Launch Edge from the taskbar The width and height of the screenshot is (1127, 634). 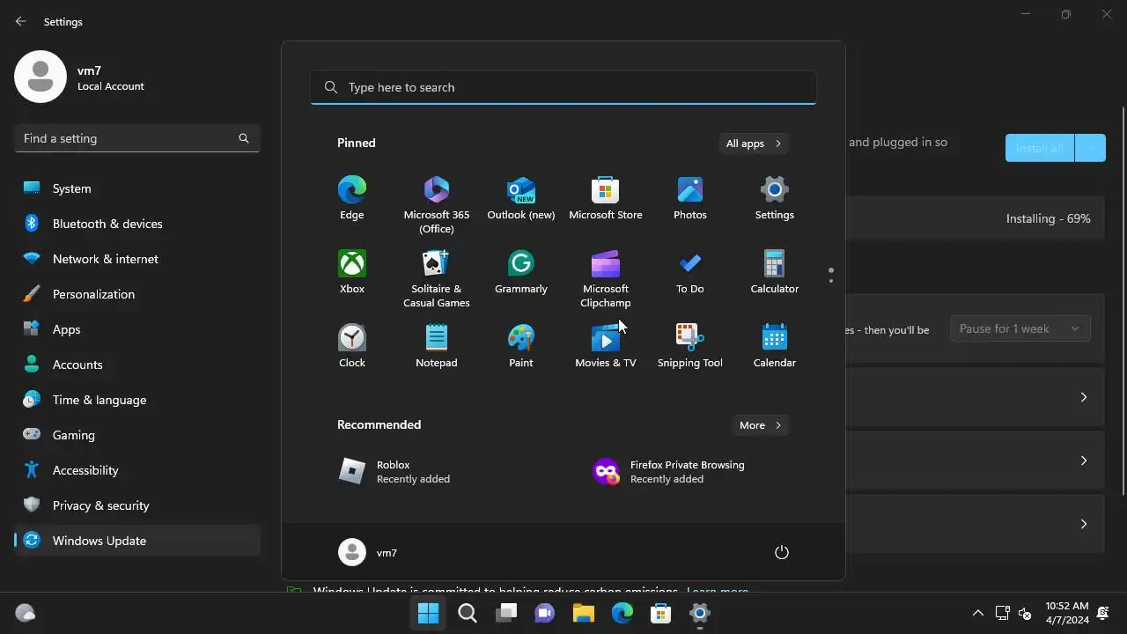pyautogui.click(x=622, y=613)
